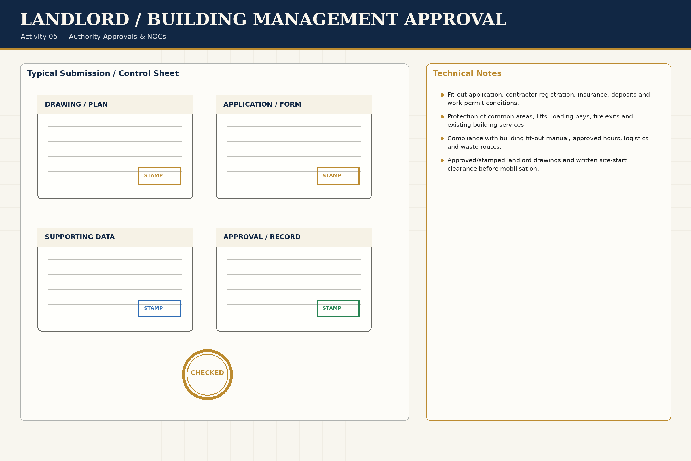This screenshot has height=461, width=691.
Task: Click the bullet before the fit-out manual compliance note
Action: click(x=442, y=139)
